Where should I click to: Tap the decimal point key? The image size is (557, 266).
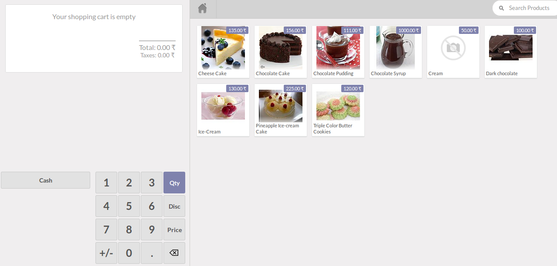click(152, 253)
